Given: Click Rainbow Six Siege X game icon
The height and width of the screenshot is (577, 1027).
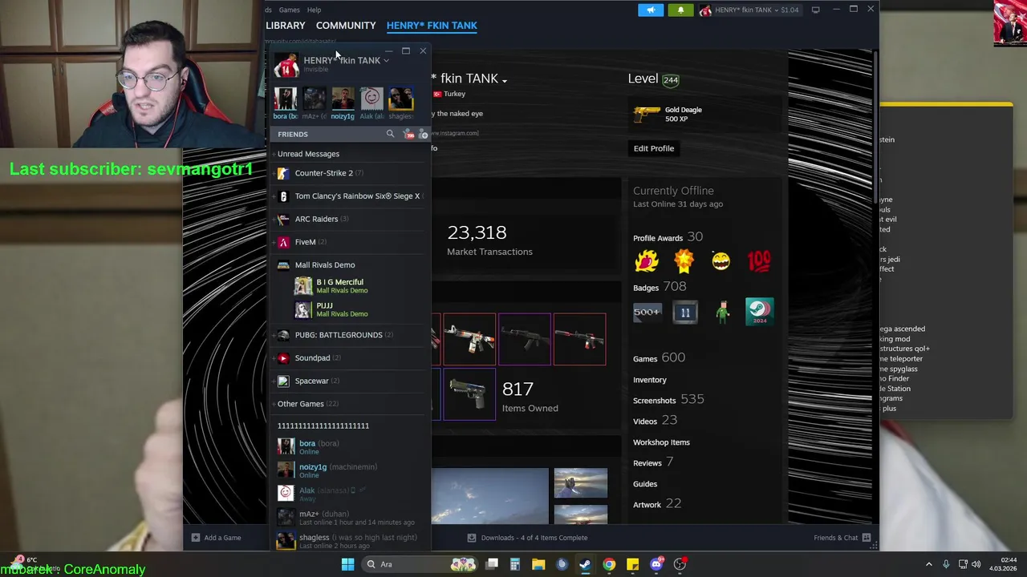Looking at the screenshot, I should (x=283, y=196).
